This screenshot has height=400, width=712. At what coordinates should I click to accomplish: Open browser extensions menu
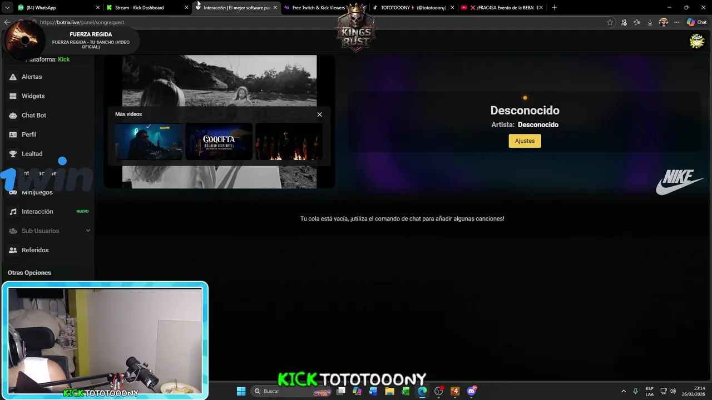coord(624,22)
